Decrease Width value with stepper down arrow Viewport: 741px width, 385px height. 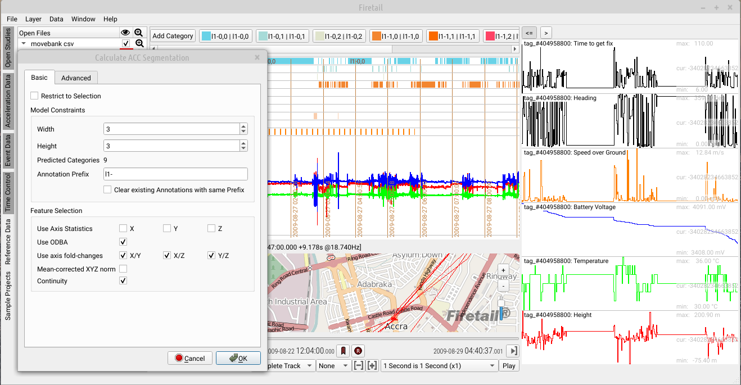(x=243, y=132)
